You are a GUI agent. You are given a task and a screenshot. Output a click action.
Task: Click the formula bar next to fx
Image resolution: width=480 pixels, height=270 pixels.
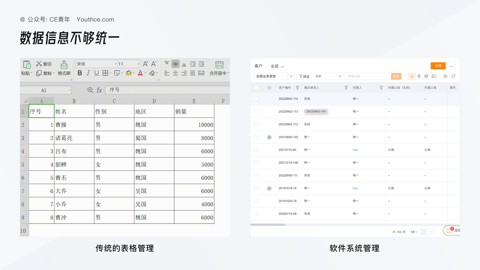click(167, 90)
